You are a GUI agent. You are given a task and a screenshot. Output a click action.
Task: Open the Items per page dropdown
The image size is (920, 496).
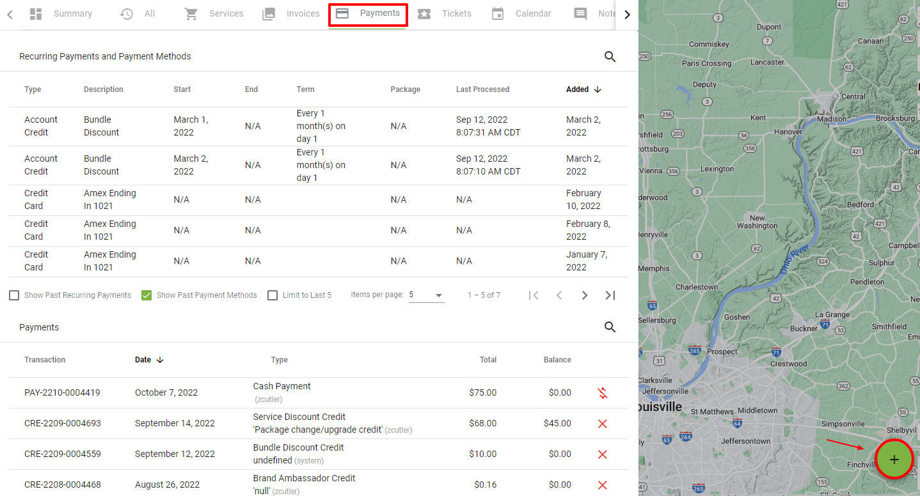(426, 295)
